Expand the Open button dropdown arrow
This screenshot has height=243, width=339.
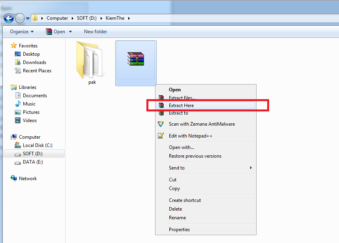(x=71, y=32)
